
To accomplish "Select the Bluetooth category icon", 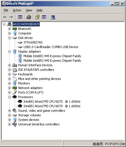I will (15, 29).
